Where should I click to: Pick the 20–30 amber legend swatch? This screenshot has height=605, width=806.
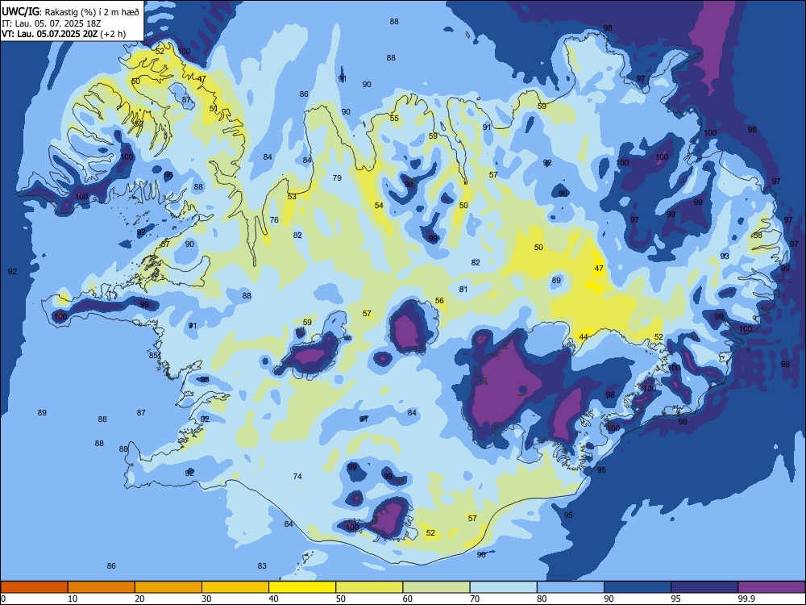pos(168,587)
